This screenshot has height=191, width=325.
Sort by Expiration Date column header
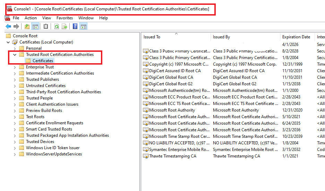pyautogui.click(x=297, y=37)
